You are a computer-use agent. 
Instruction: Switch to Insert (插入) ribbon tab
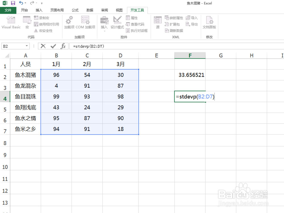pyautogui.click(x=39, y=10)
